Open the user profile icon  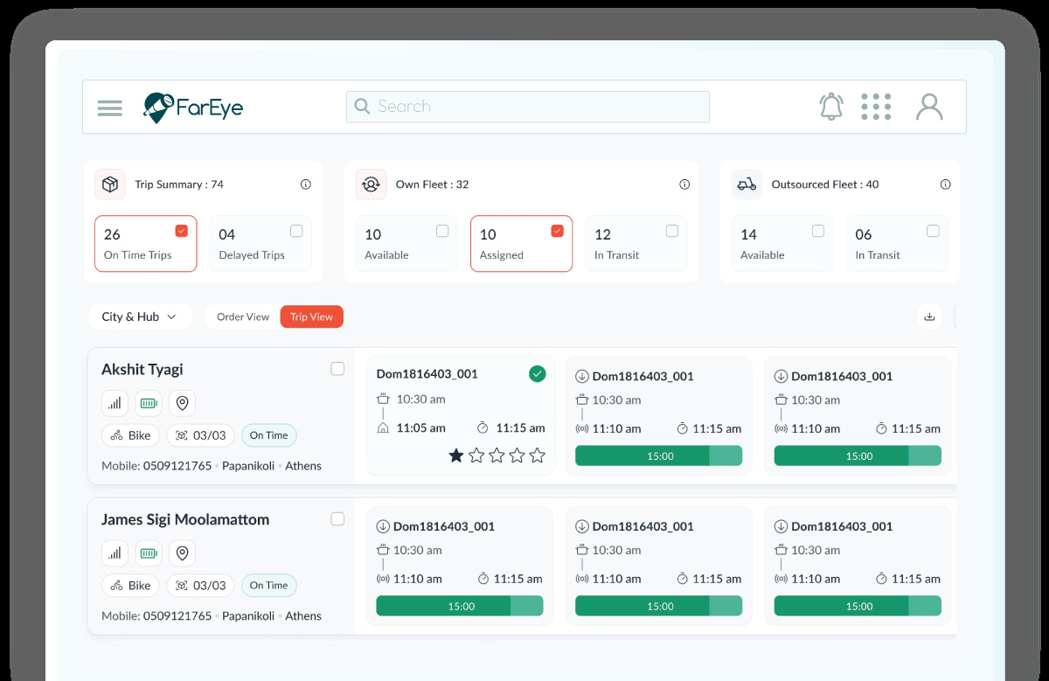coord(928,106)
